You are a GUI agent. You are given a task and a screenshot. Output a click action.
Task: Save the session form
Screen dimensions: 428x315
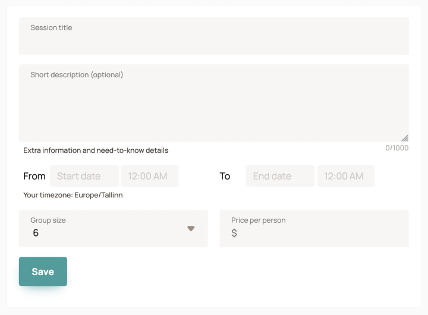[43, 272]
